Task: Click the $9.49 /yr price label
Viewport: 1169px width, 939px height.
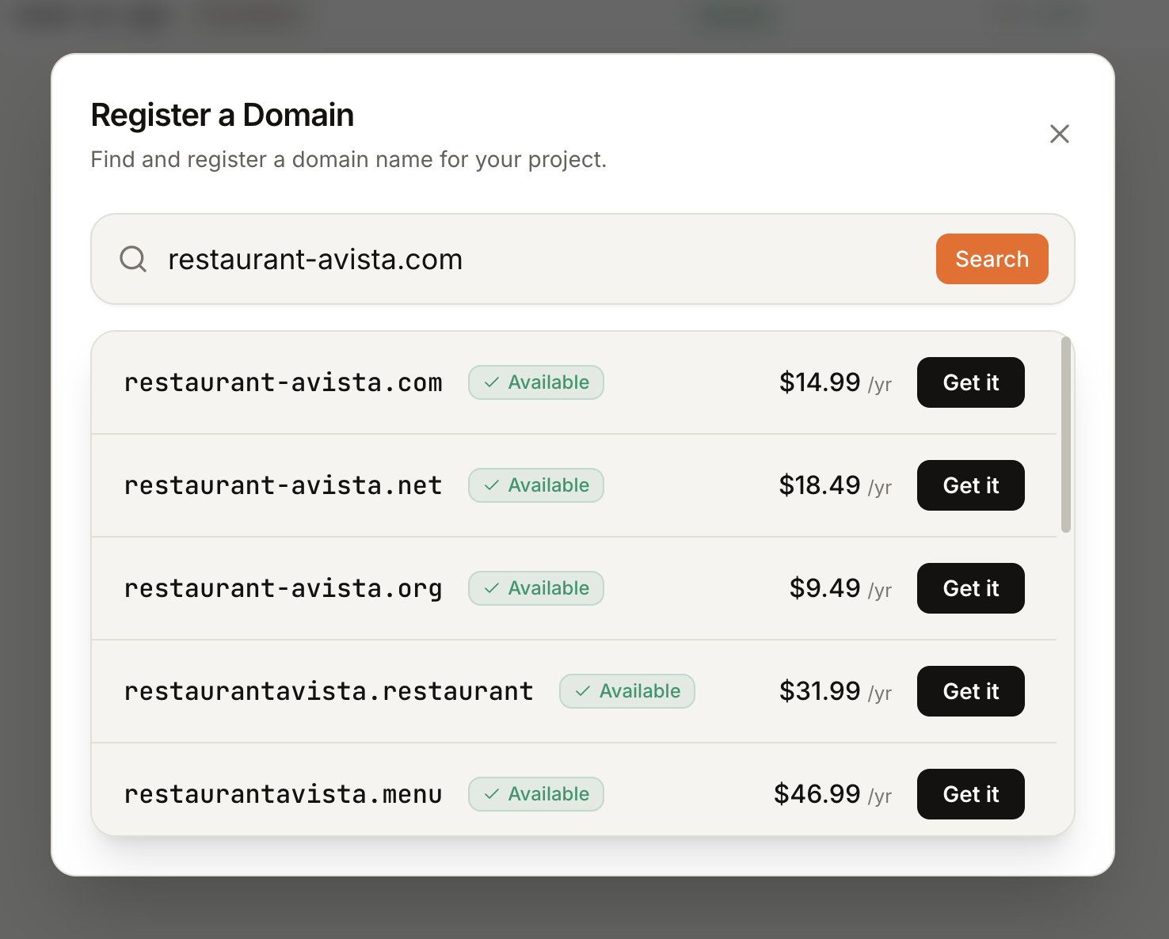Action: pyautogui.click(x=840, y=588)
